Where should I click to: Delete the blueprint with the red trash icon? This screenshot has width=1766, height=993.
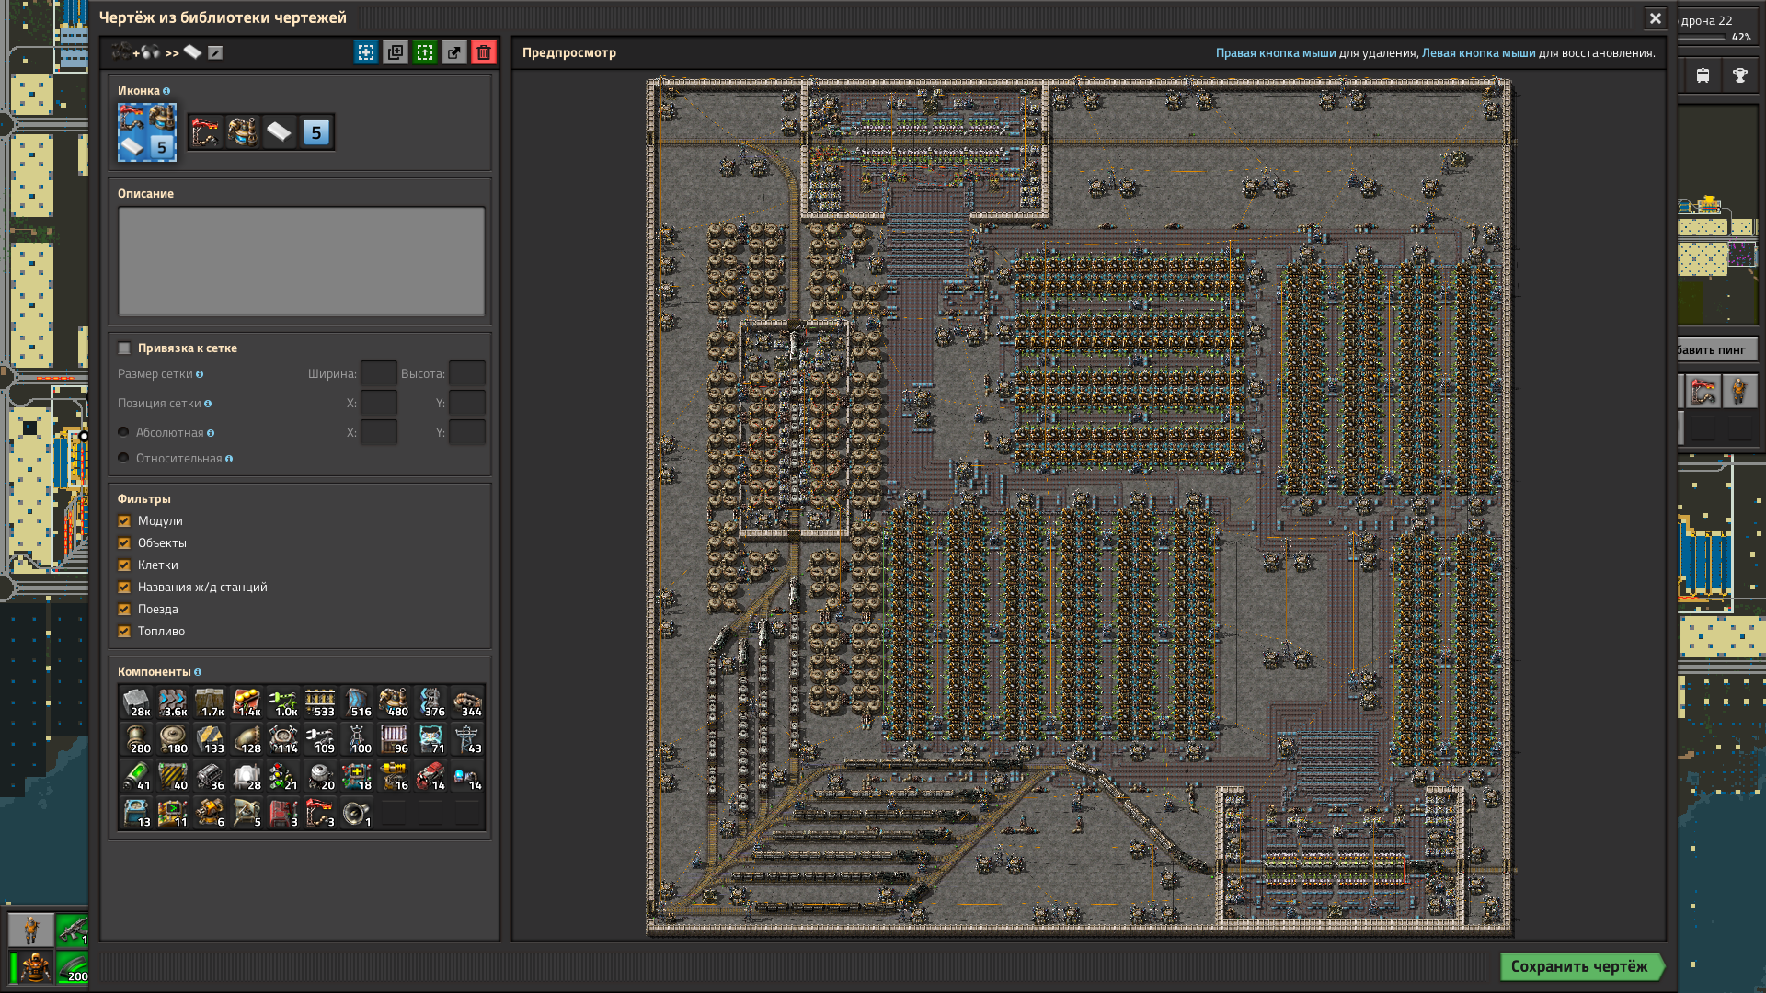[484, 52]
